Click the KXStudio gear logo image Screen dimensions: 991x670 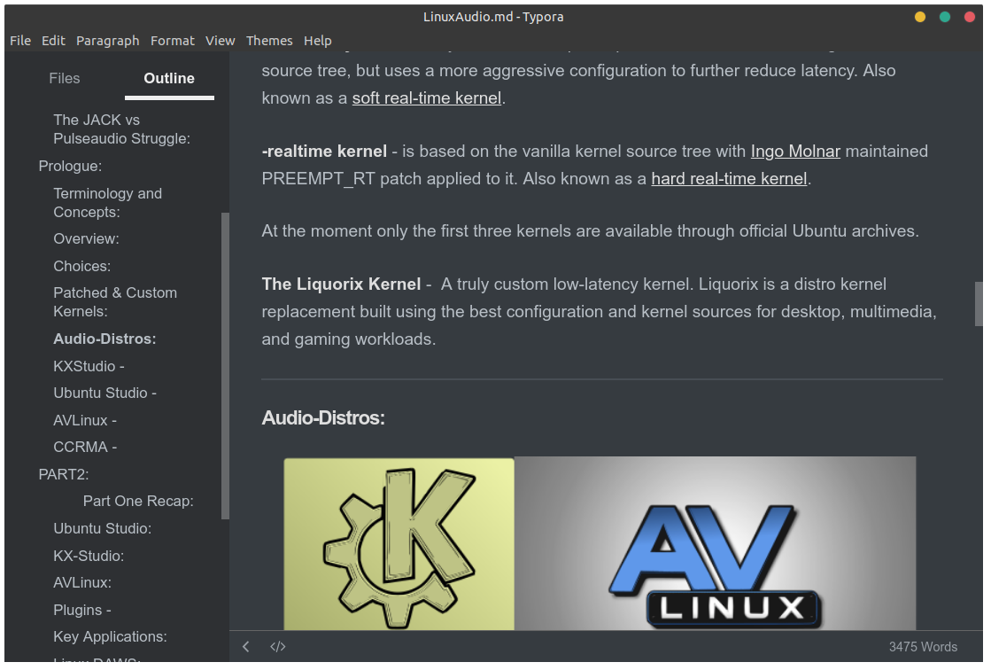click(399, 545)
